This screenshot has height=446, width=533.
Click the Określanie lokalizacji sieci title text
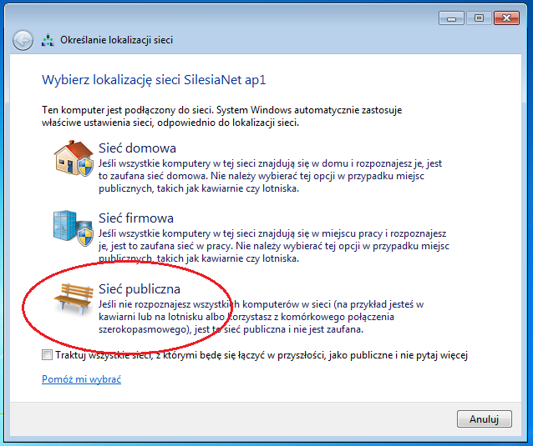pyautogui.click(x=117, y=40)
